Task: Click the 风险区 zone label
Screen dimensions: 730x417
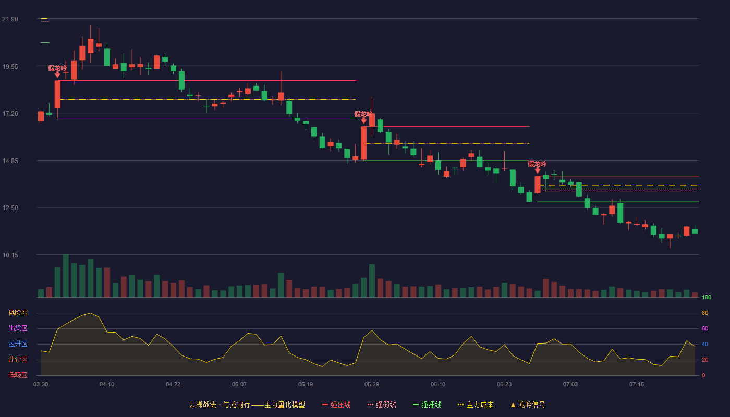Action: tap(18, 313)
